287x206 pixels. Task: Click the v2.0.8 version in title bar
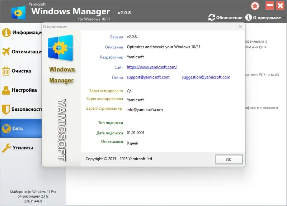(124, 13)
